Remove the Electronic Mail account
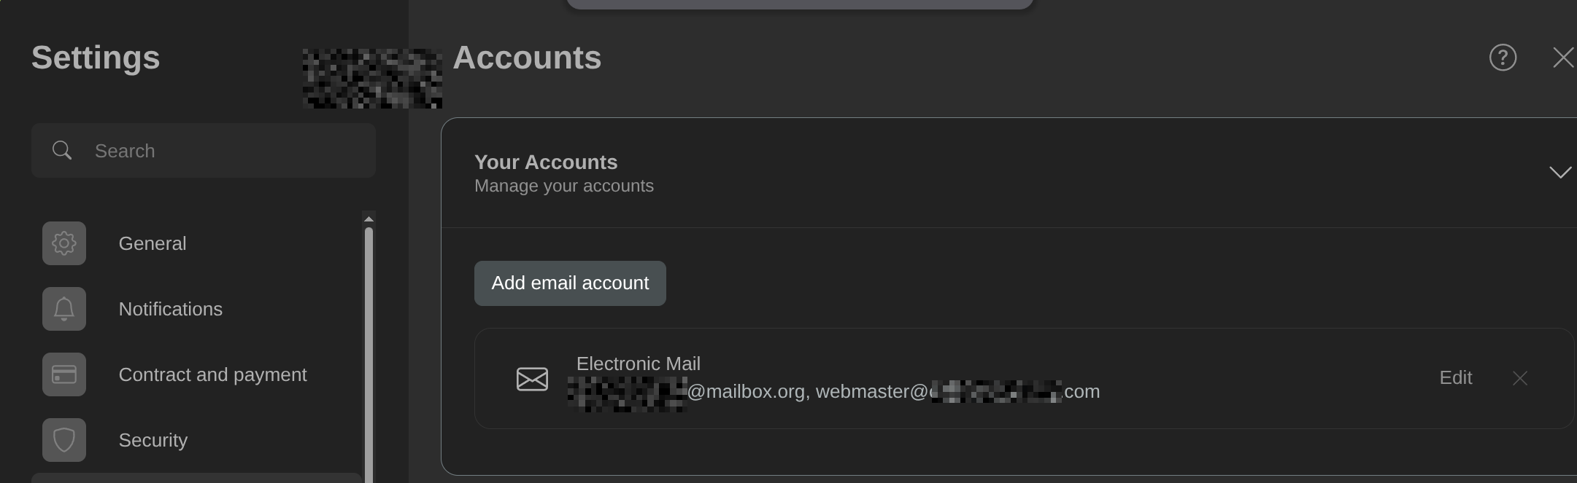The width and height of the screenshot is (1577, 483). pos(1519,378)
